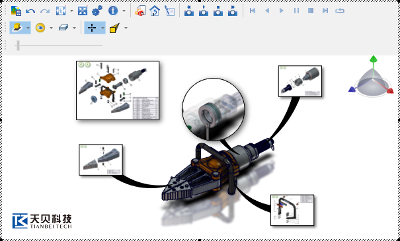Click the play animation button
This screenshot has width=400, height=241.
pos(282,11)
